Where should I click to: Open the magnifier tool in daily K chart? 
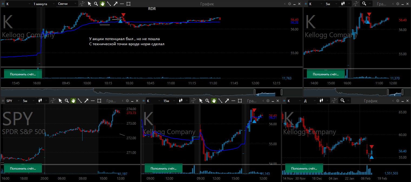[345, 101]
